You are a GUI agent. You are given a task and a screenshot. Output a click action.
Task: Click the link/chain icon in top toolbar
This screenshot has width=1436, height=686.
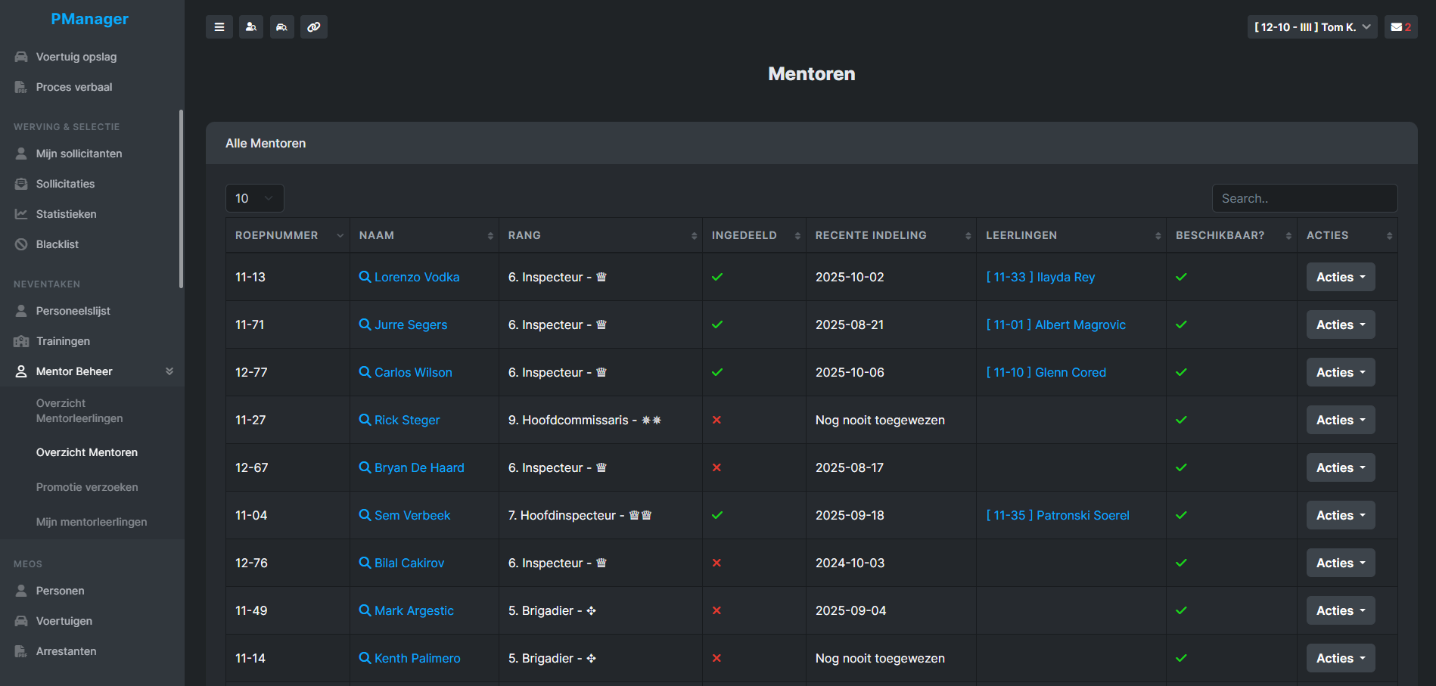point(313,26)
